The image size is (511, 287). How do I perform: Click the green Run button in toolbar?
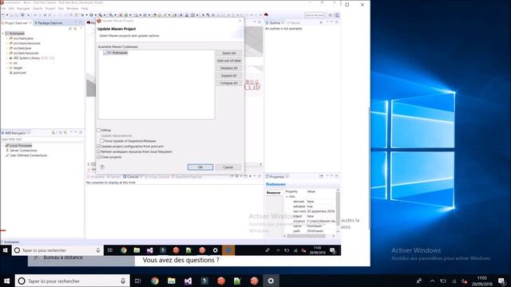[91, 15]
